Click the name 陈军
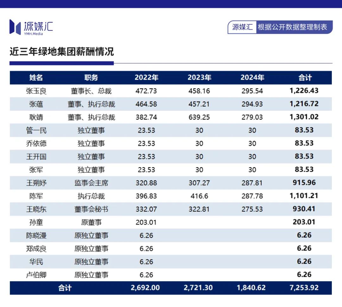342x307 pixels. [36, 196]
